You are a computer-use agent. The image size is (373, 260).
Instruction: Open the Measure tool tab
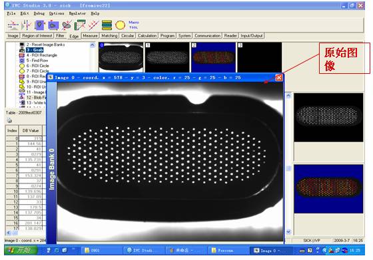pos(90,36)
